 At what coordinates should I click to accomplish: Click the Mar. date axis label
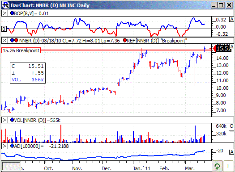(x=190, y=168)
